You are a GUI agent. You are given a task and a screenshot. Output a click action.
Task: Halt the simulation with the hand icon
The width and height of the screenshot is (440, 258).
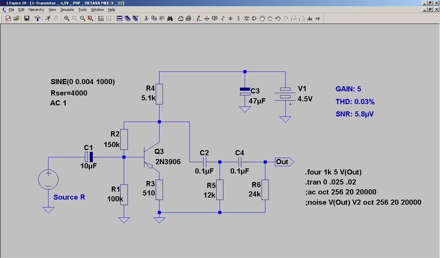point(56,19)
